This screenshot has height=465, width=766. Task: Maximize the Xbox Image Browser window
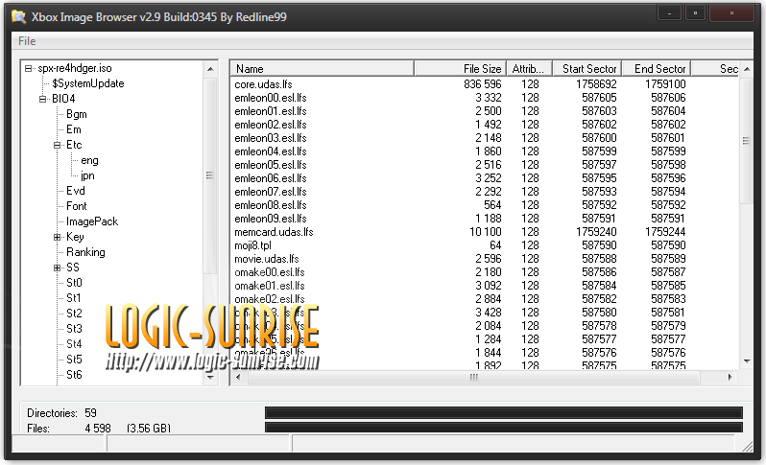(695, 13)
